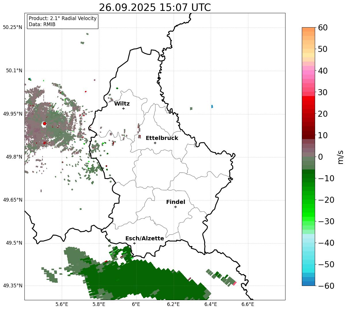Screen dimensions: 347x310
Task: Click the Esch/Alzette station cross marker
Action: (x=134, y=243)
